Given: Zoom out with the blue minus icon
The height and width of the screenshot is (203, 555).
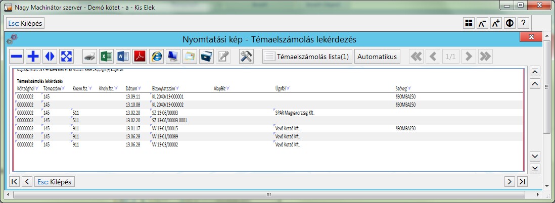Looking at the screenshot, I should [17, 56].
